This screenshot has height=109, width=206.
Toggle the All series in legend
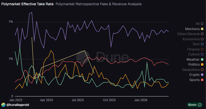point(199,24)
